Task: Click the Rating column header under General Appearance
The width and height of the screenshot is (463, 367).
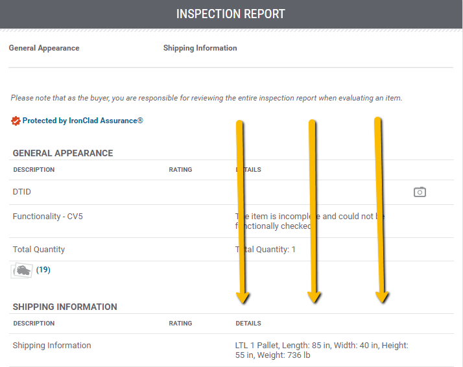Action: pyautogui.click(x=180, y=170)
